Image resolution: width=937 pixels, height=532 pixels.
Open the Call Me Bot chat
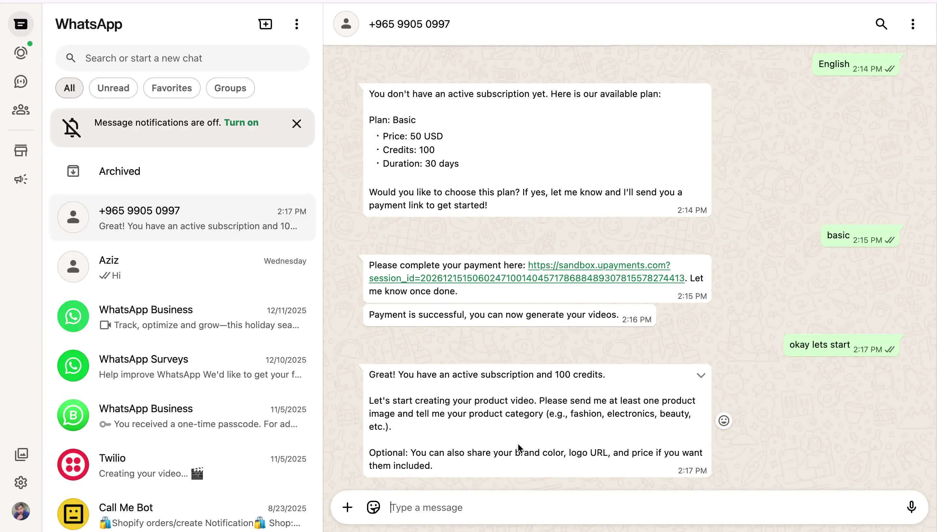pos(183,514)
